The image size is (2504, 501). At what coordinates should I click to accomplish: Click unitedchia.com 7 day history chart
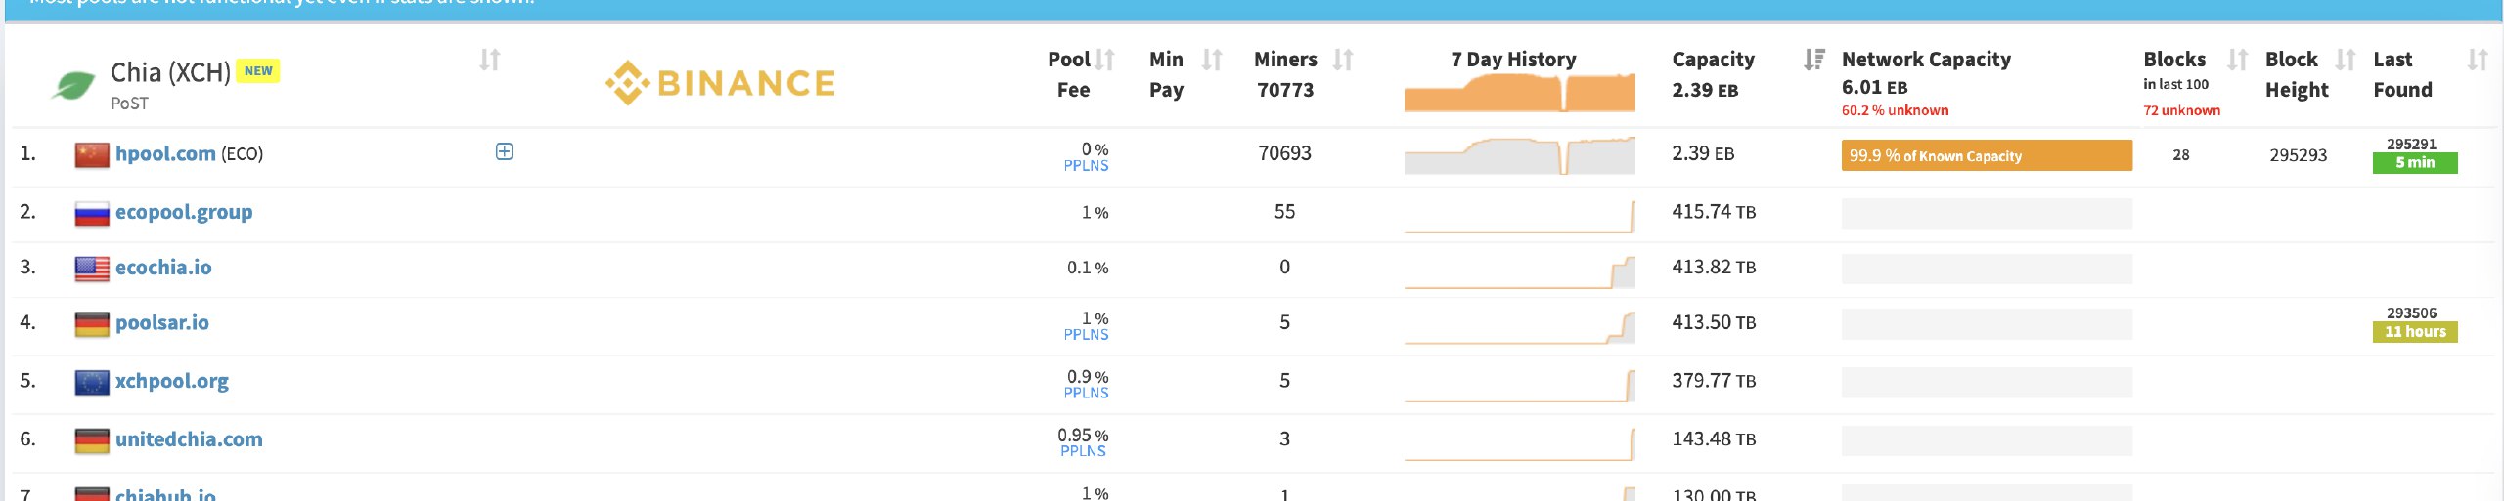1519,443
